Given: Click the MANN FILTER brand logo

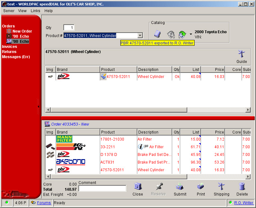Looking at the screenshot, I should pyautogui.click(x=65, y=139).
